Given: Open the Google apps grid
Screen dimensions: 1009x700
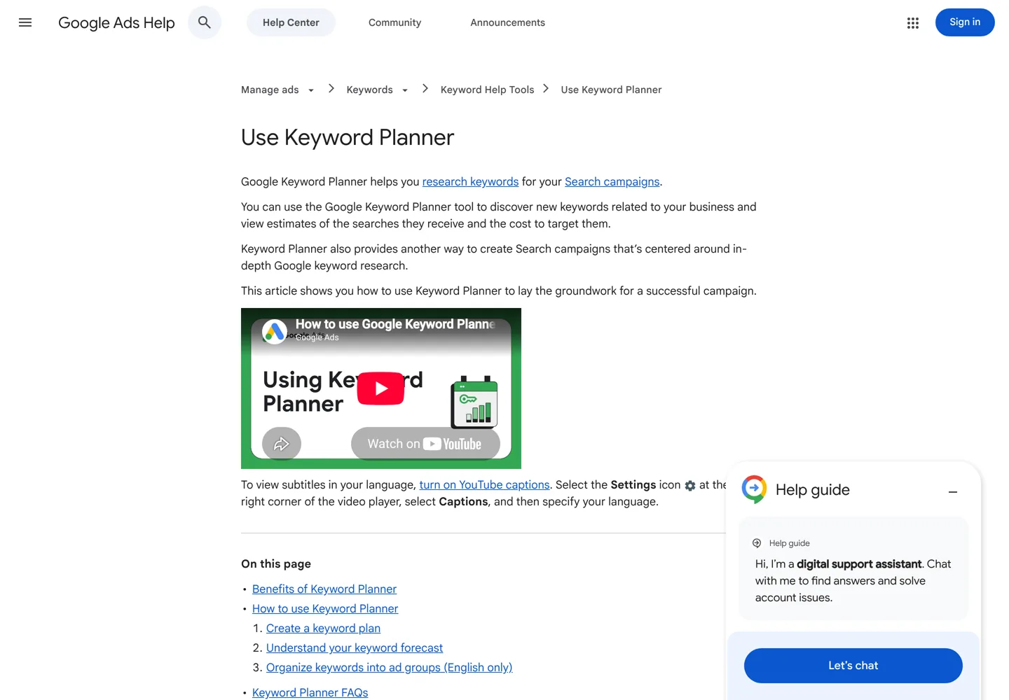Looking at the screenshot, I should (x=912, y=23).
